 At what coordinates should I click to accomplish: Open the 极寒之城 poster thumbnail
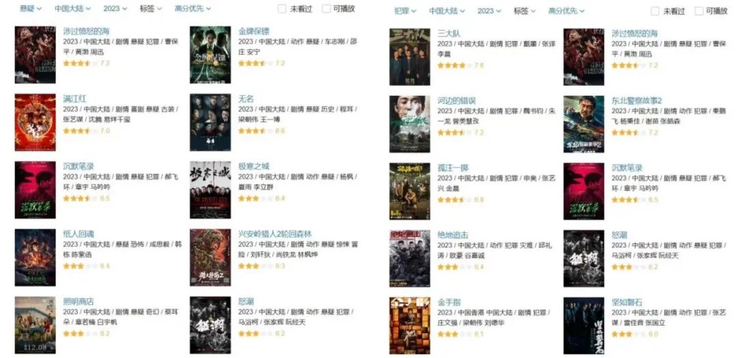[x=210, y=190]
